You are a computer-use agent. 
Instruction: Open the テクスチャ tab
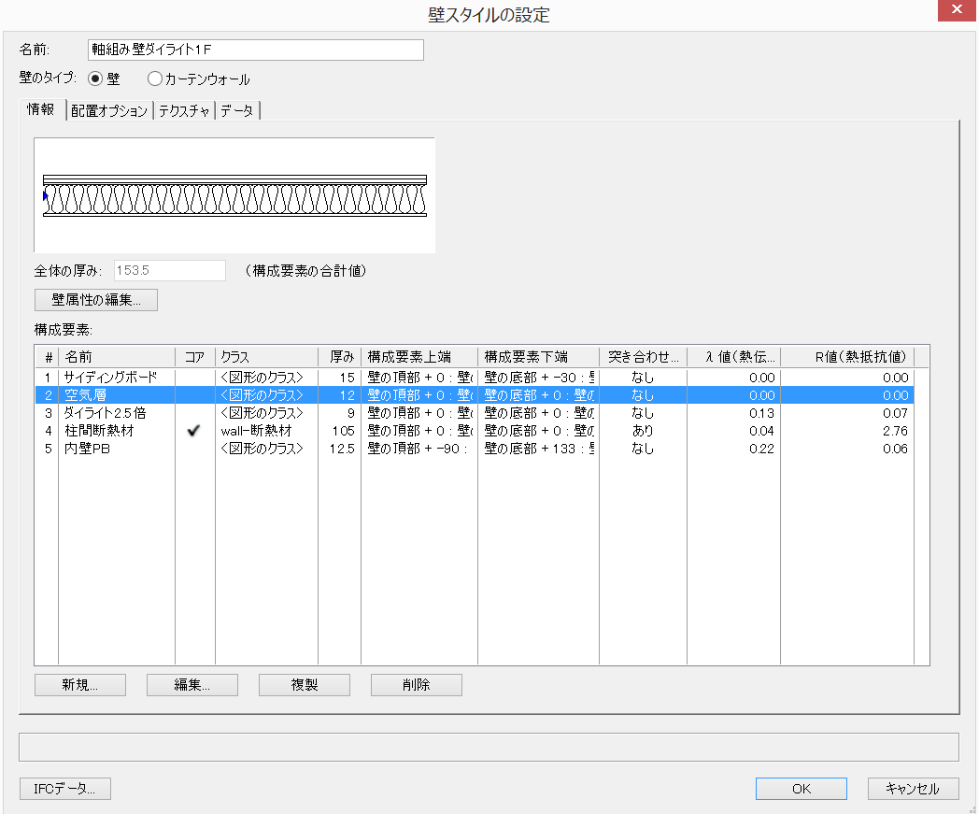(x=184, y=111)
